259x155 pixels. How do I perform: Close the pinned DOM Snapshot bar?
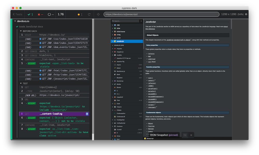(191, 135)
